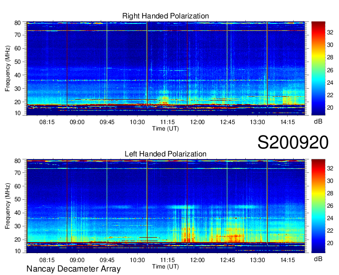
Task: Click the 80 MHz tick on the top plot
Action: pos(17,23)
